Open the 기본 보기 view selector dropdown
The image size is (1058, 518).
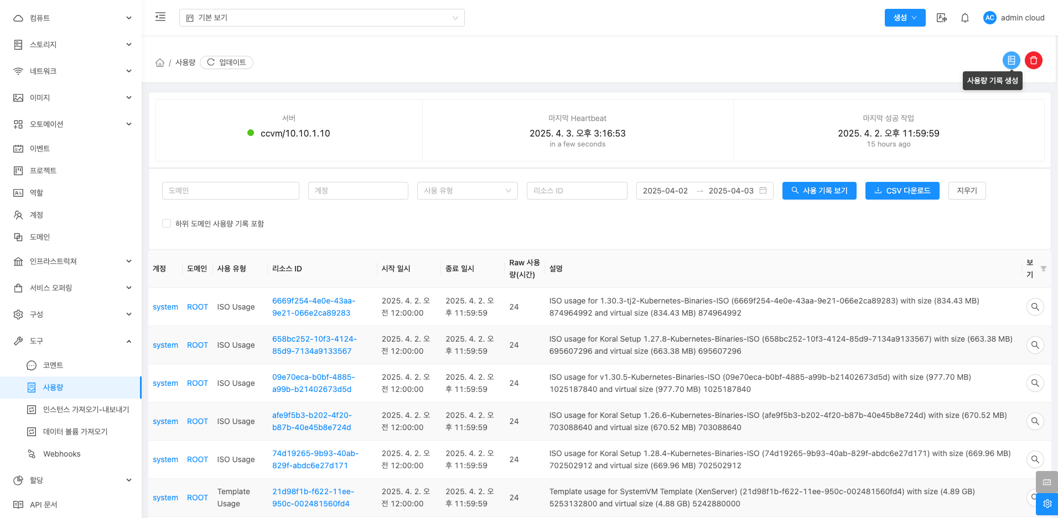[321, 18]
